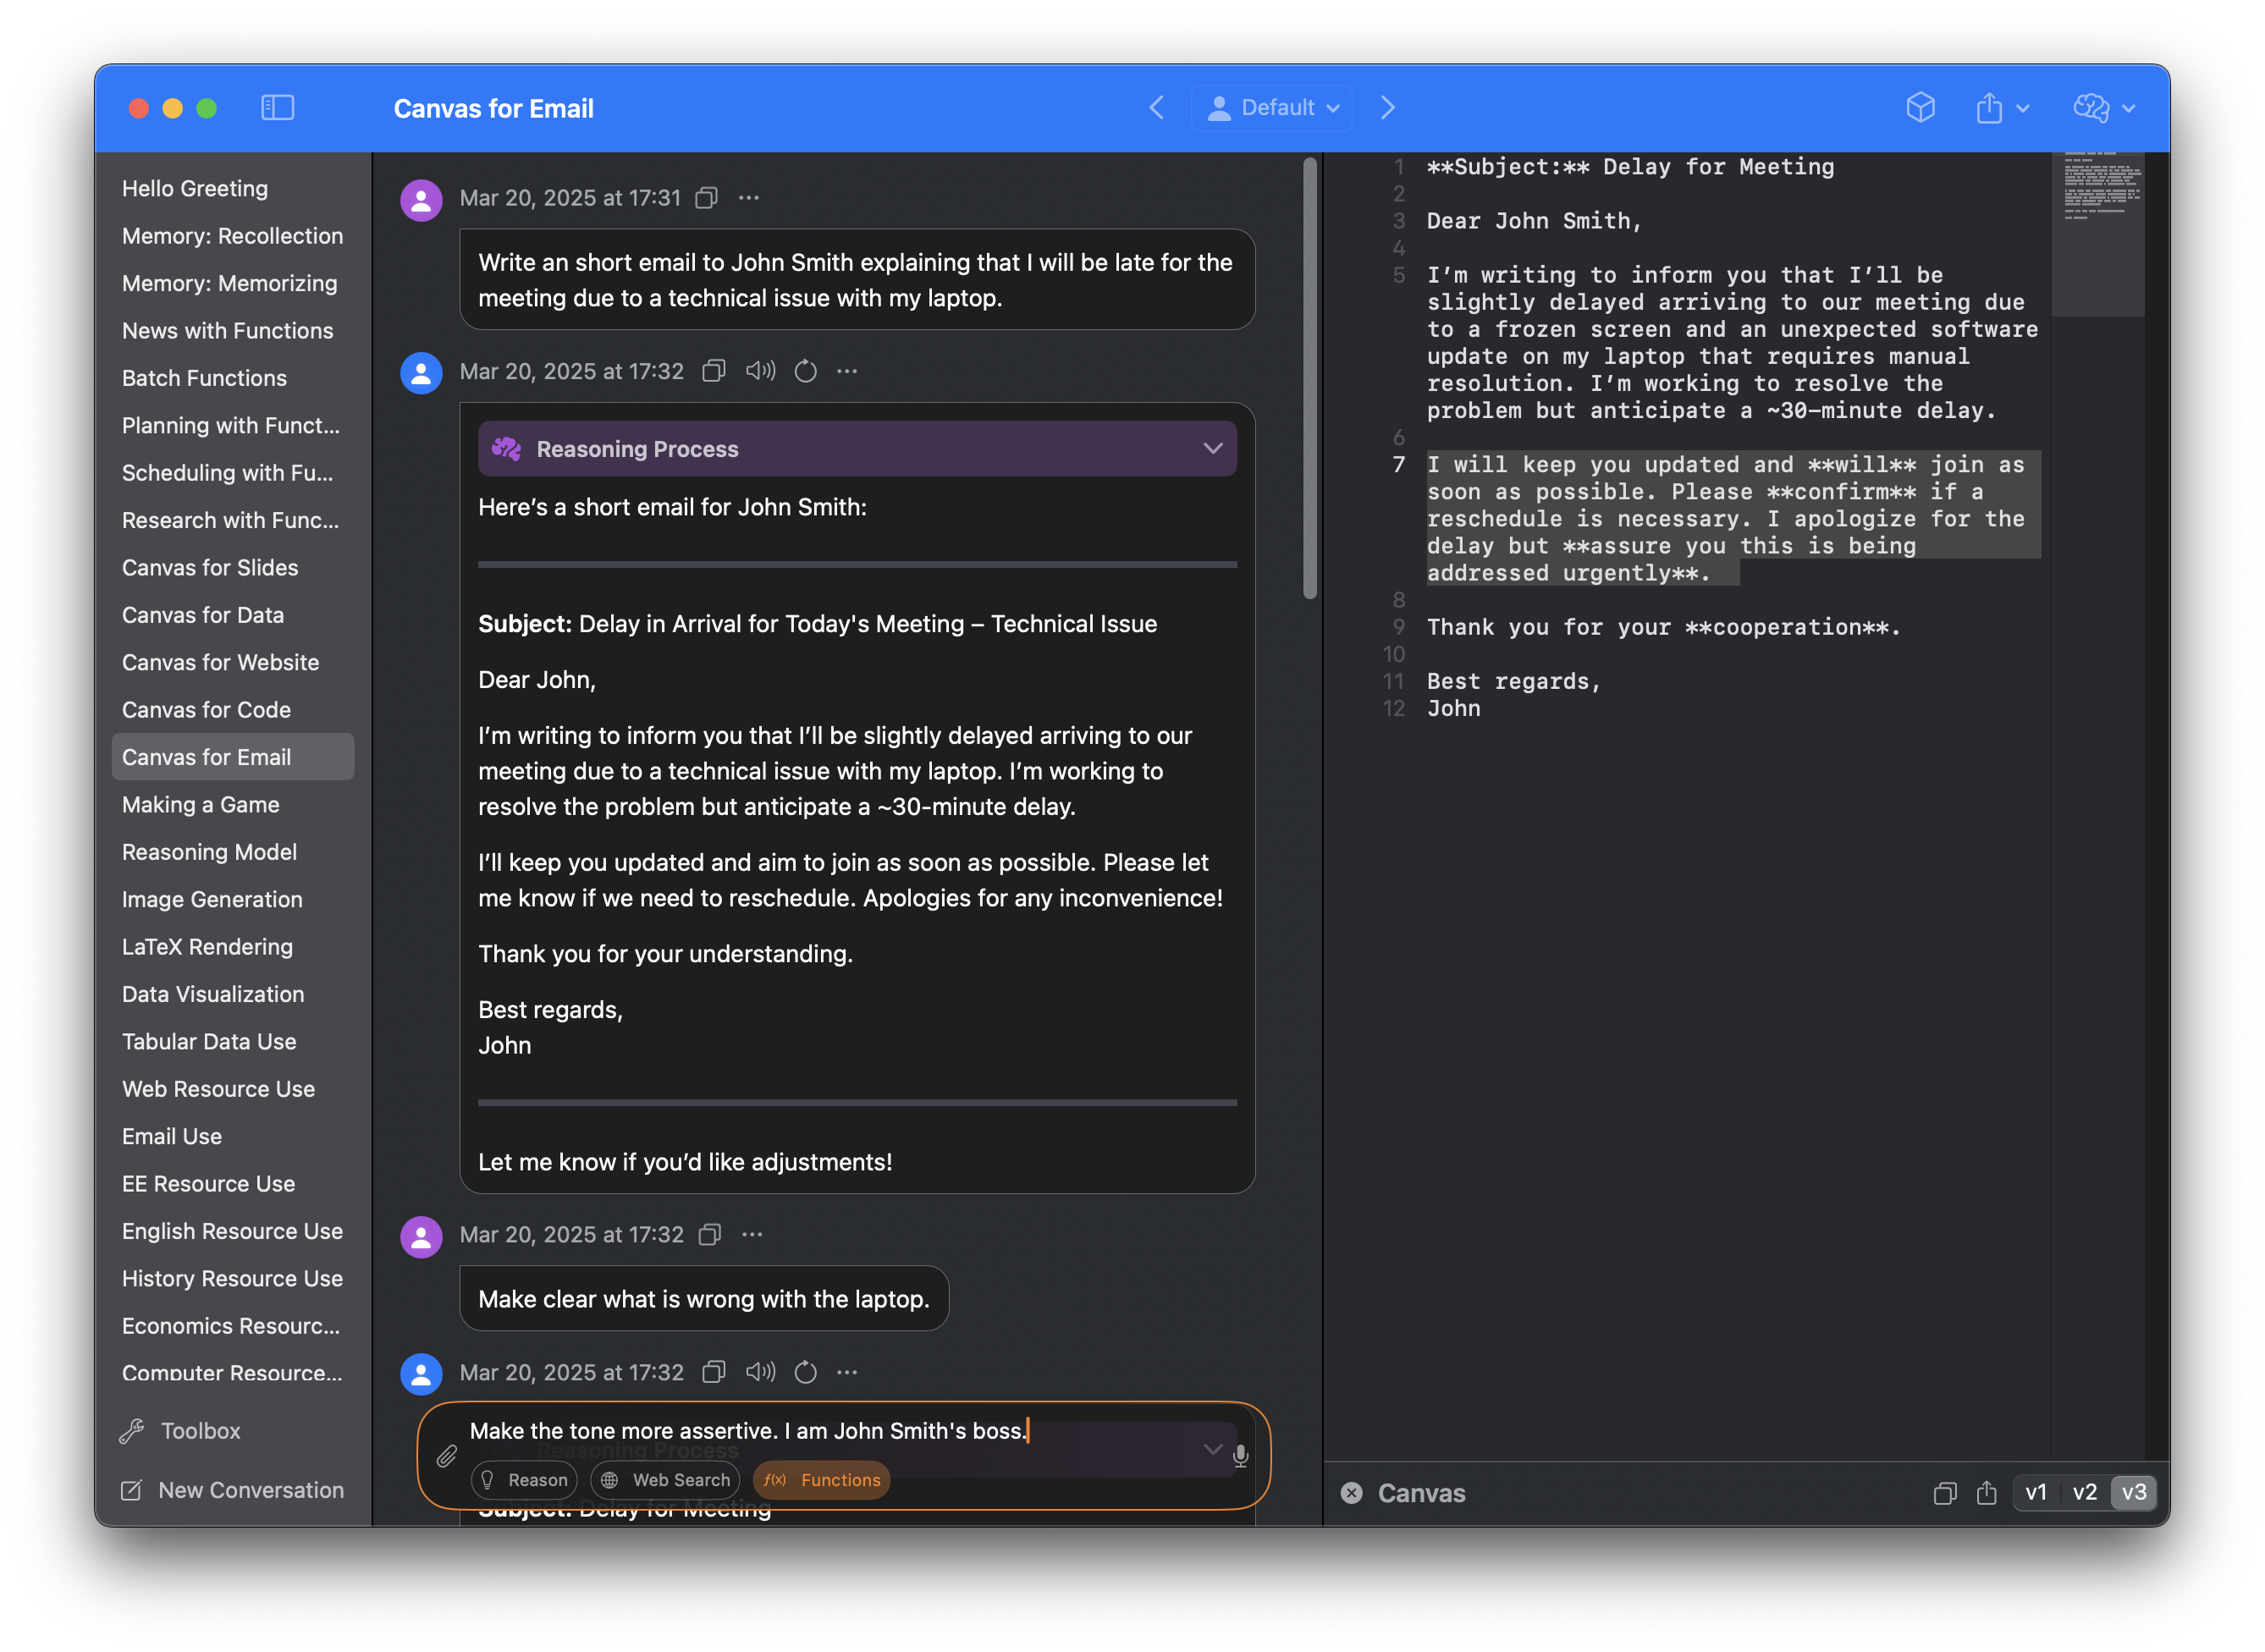Open more options for 17:31 message
Viewport: 2265px width, 1652px height.
(x=749, y=198)
